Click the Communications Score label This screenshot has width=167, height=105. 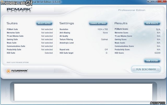pos(124,46)
